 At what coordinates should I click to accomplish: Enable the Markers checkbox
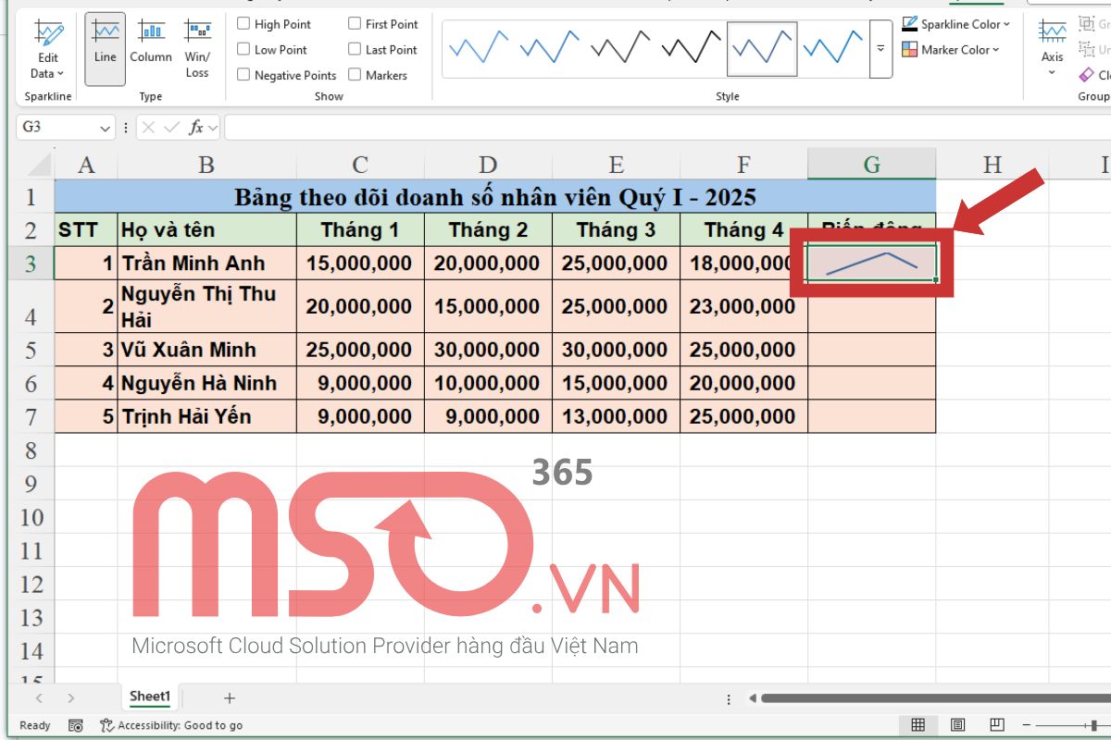point(355,75)
